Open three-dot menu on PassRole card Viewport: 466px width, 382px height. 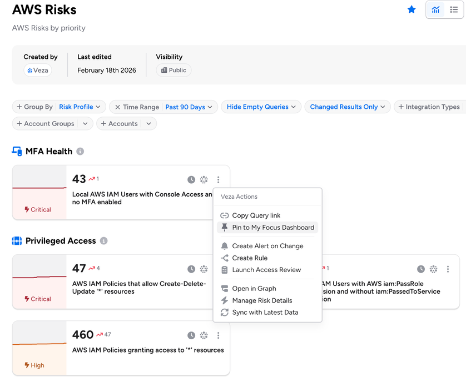coord(448,269)
